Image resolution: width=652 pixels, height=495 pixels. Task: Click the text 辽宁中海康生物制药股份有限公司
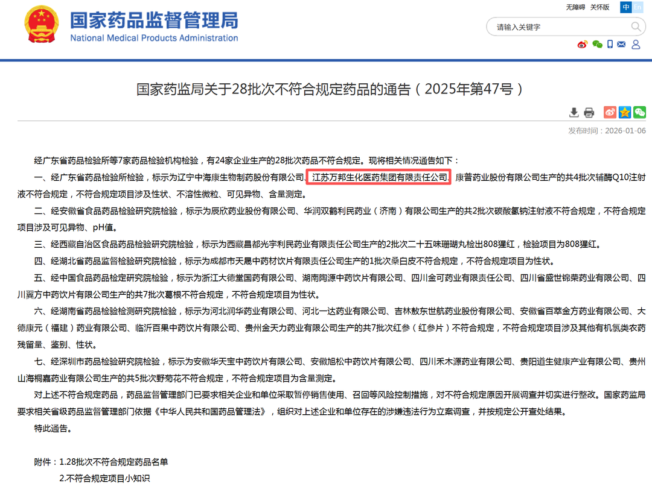241,177
